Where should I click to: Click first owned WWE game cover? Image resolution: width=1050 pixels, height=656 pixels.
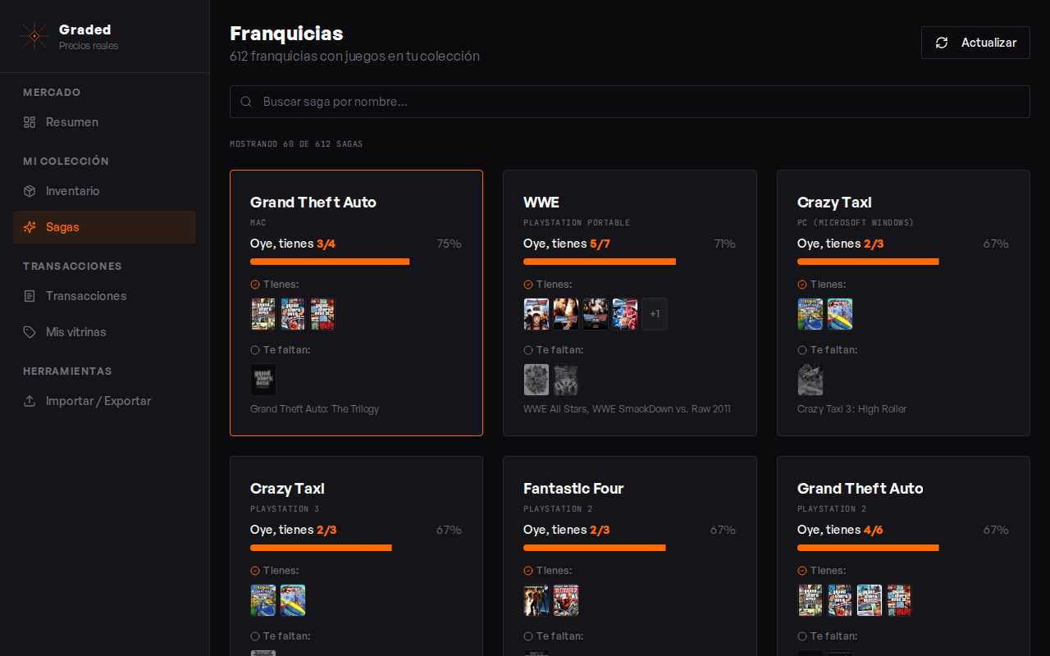pyautogui.click(x=536, y=314)
